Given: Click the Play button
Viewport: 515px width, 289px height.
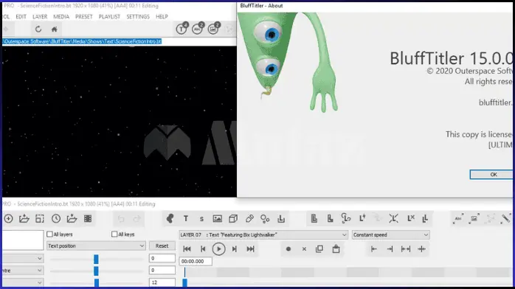Looking at the screenshot, I should (218, 249).
